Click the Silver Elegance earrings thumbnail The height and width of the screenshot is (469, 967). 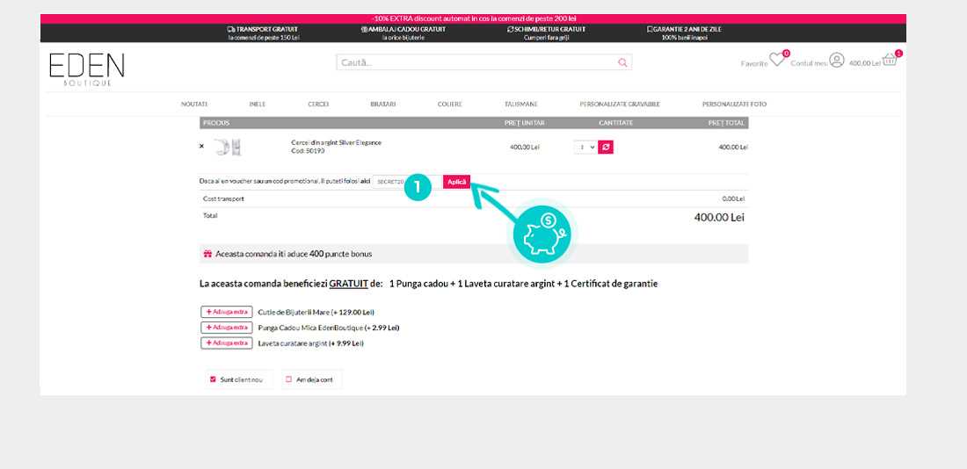[228, 147]
